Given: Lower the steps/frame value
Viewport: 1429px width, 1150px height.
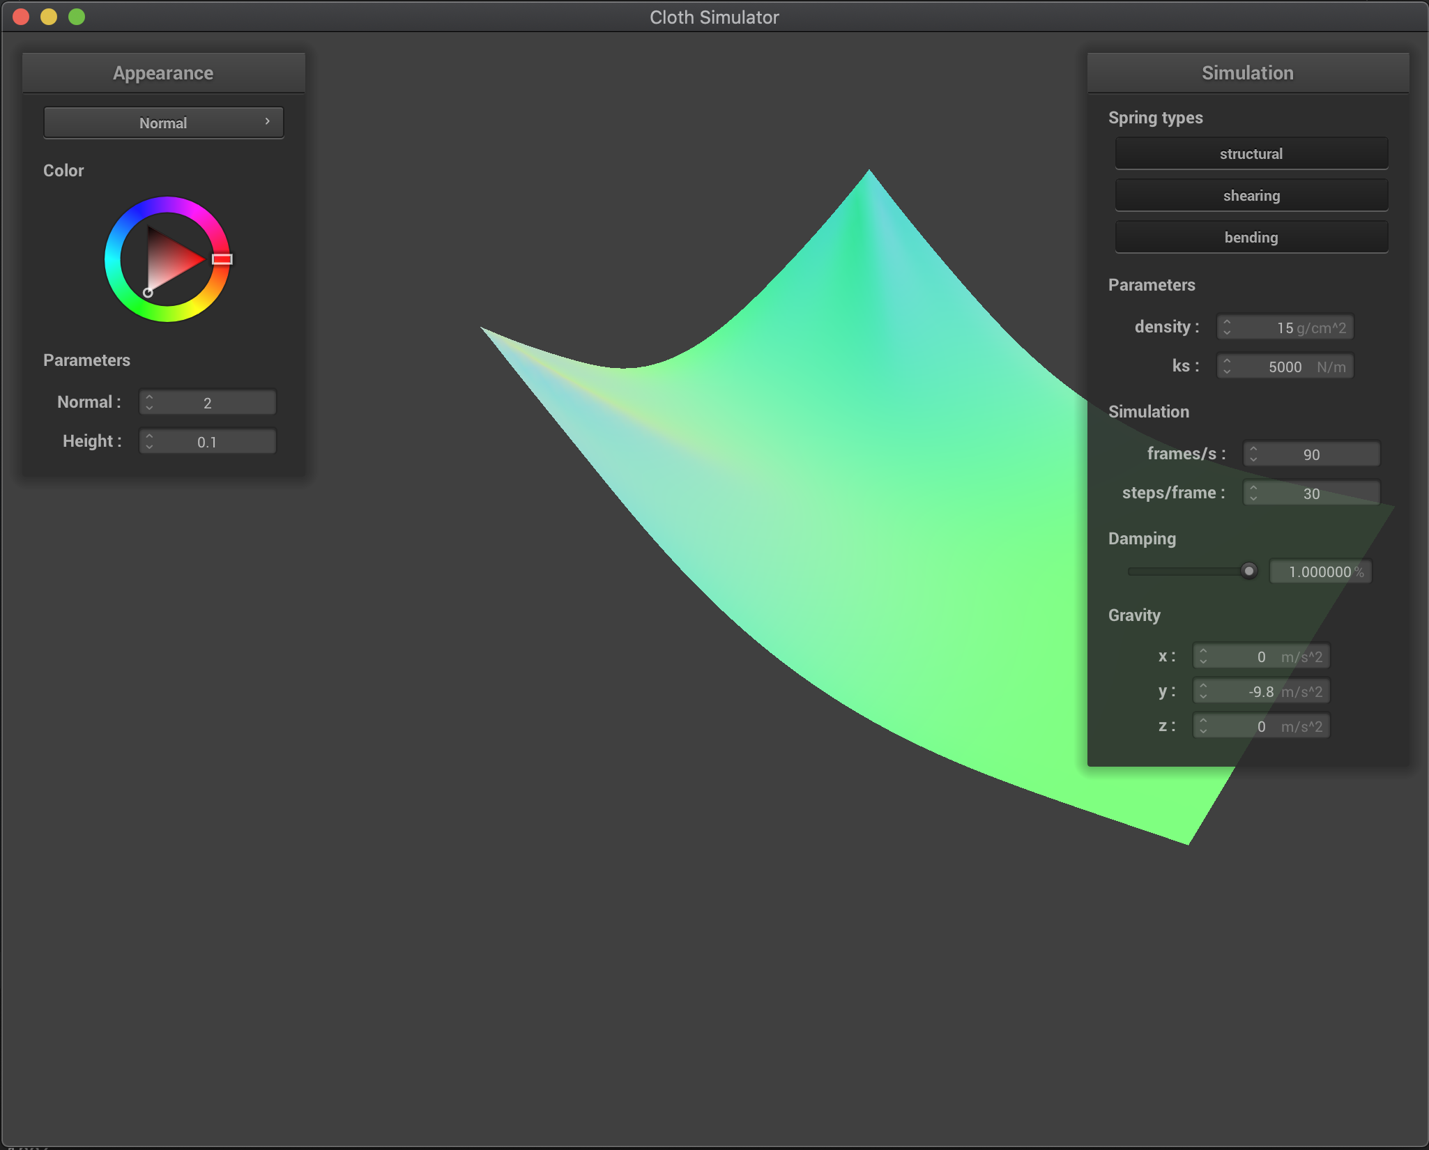Looking at the screenshot, I should coord(1253,497).
